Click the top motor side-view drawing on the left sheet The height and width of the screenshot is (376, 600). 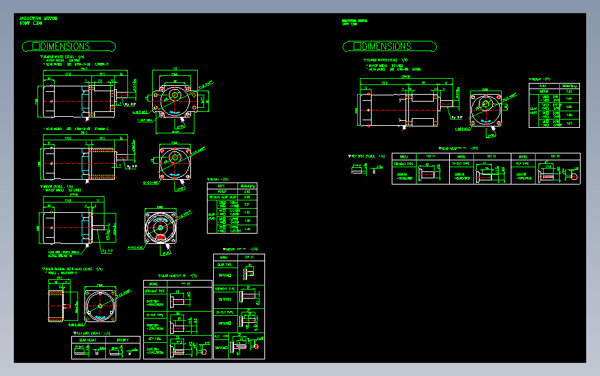coord(87,95)
